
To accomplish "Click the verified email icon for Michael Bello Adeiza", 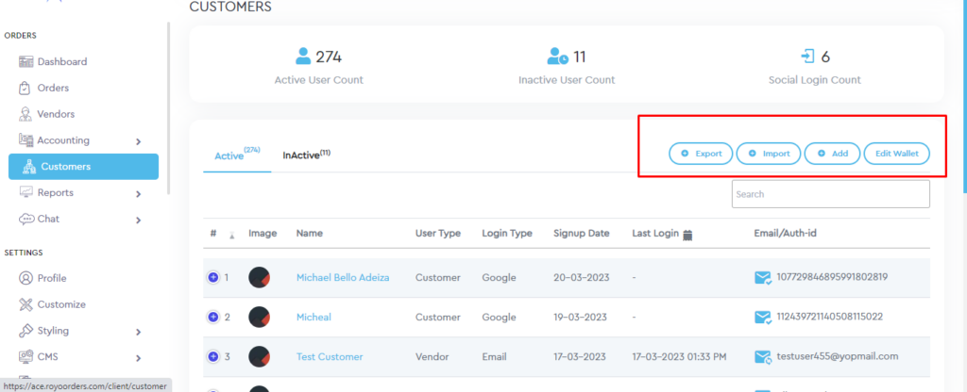I will coord(762,278).
